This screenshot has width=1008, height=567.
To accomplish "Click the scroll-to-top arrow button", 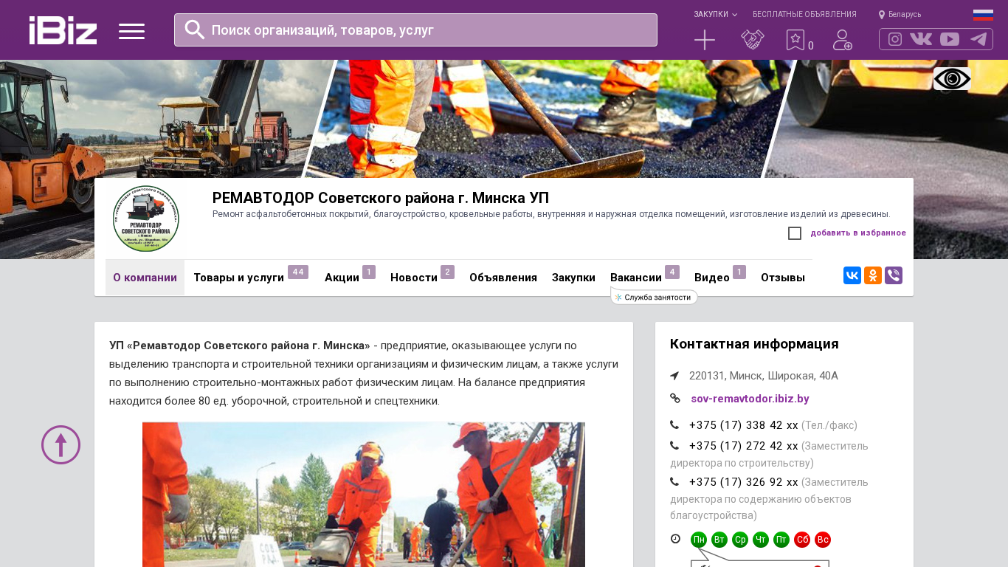I will (x=61, y=444).
